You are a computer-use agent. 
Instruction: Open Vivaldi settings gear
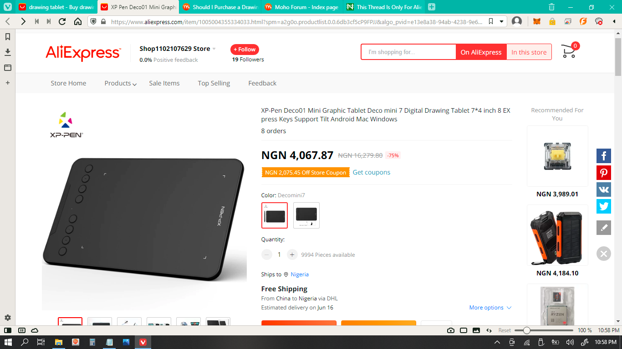(x=8, y=318)
